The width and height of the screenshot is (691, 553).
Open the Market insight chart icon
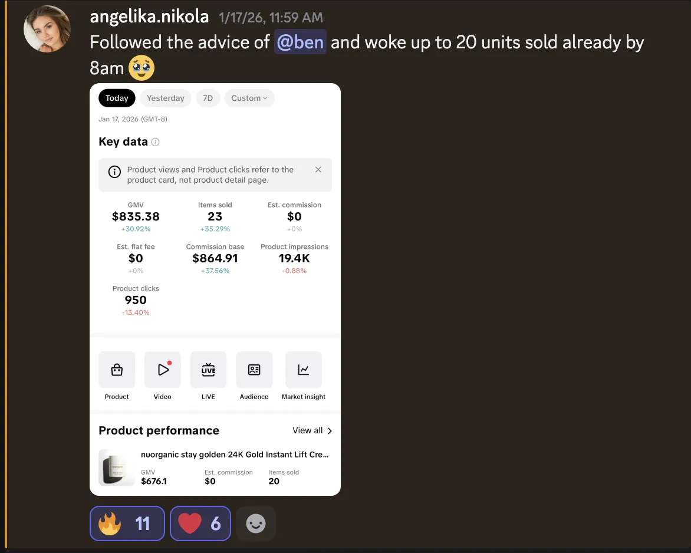click(x=304, y=370)
